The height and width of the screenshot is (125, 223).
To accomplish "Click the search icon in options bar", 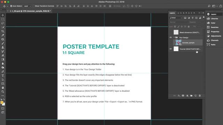I will click(x=209, y=6).
